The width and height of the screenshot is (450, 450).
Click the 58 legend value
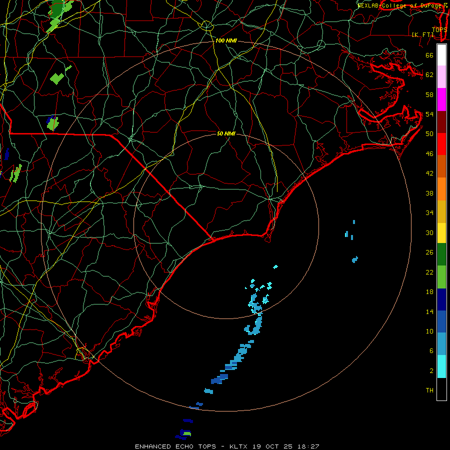pyautogui.click(x=429, y=94)
